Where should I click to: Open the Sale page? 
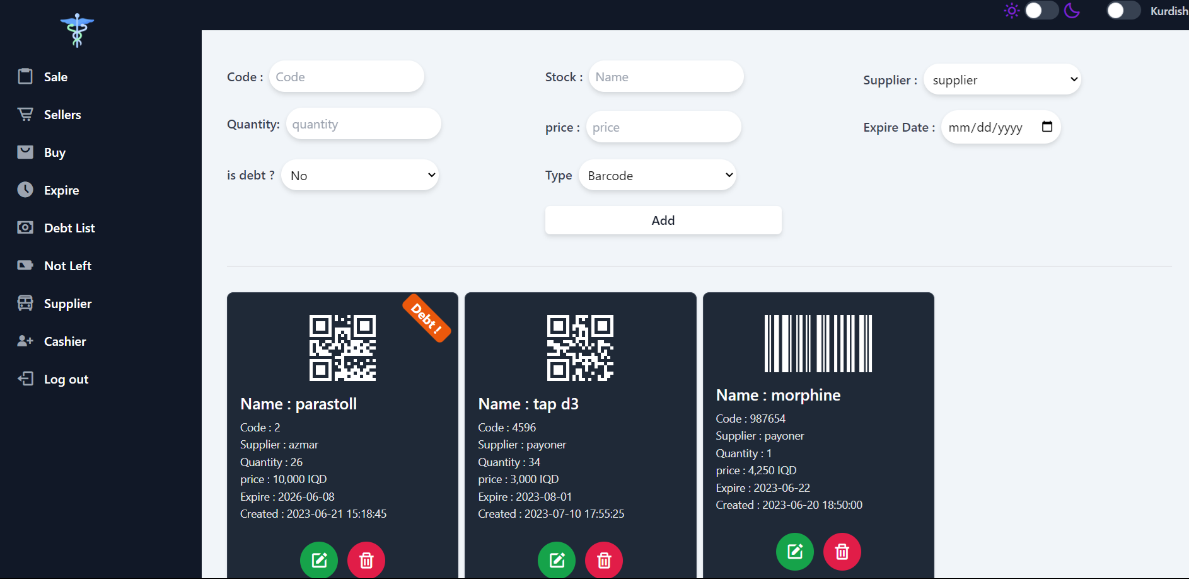click(x=55, y=77)
